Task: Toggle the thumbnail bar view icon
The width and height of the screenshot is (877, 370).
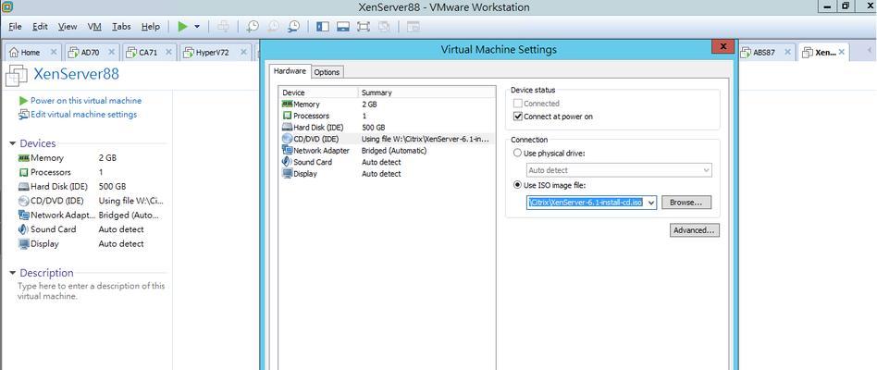Action: coord(343,26)
